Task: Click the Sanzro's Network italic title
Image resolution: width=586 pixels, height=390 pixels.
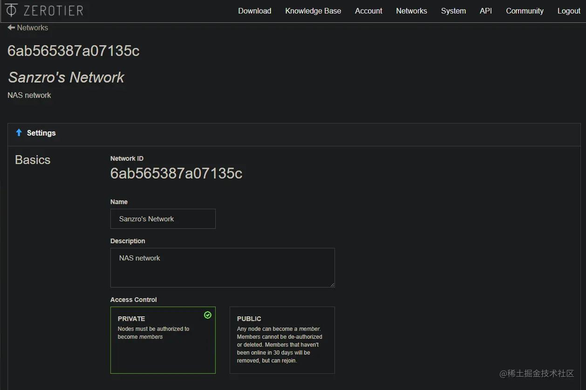Action: pyautogui.click(x=66, y=77)
